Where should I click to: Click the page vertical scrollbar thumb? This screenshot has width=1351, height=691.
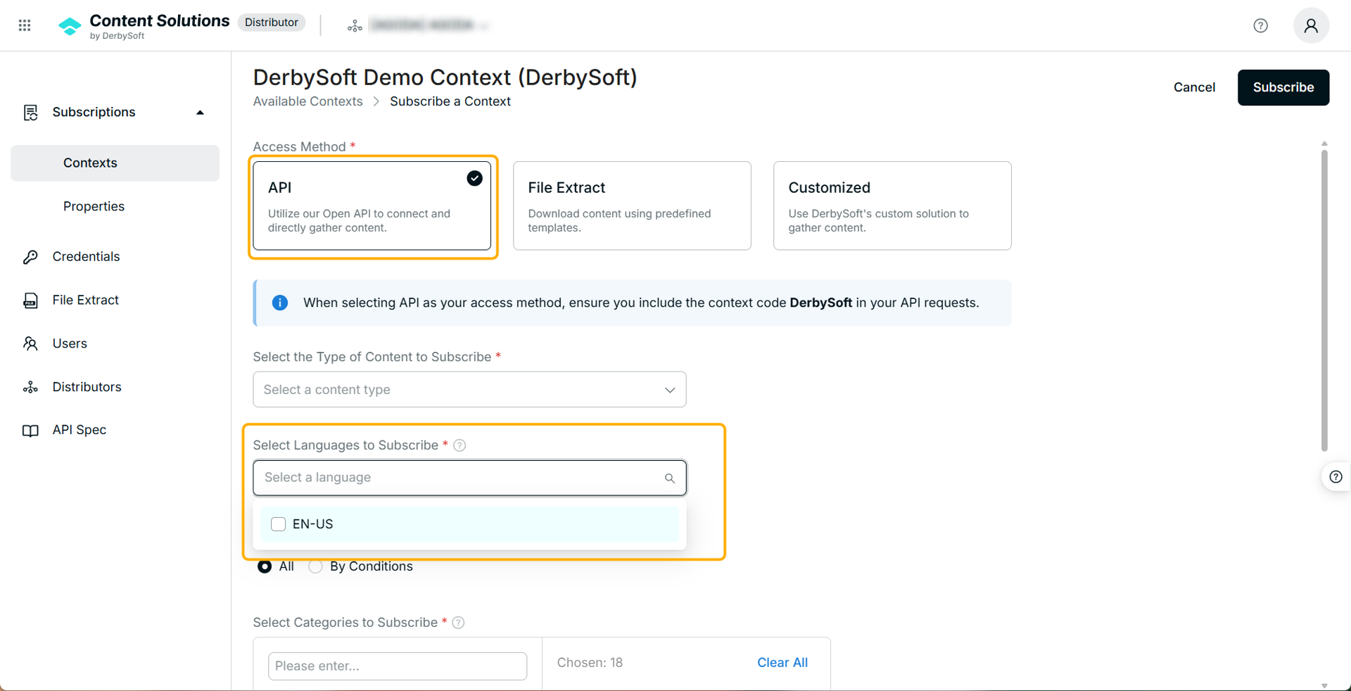(x=1324, y=300)
